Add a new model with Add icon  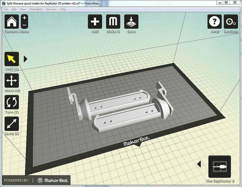[95, 21]
